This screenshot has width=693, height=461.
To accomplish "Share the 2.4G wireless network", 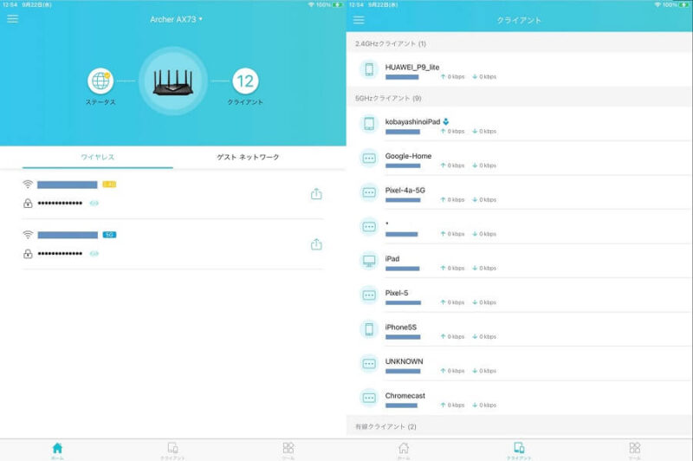I will pyautogui.click(x=316, y=193).
